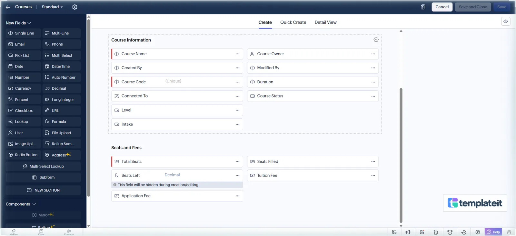The image size is (516, 236).
Task: Select the Date/Time field type
Action: click(62, 67)
